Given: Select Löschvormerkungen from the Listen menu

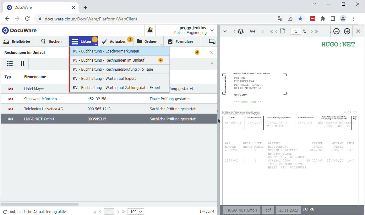Looking at the screenshot, I should tap(106, 51).
